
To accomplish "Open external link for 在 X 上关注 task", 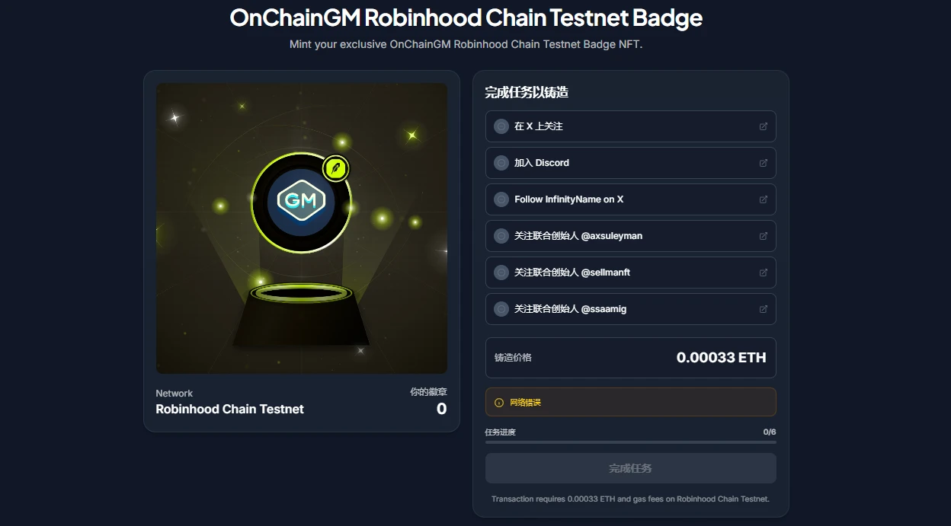I will (x=764, y=126).
